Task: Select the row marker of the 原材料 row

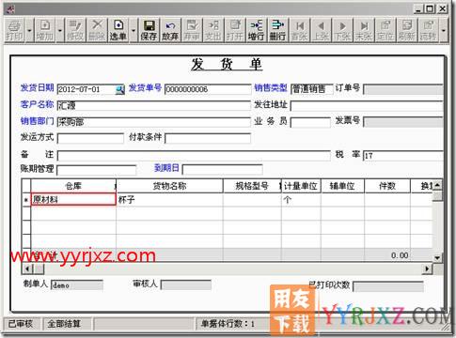Action: point(26,200)
